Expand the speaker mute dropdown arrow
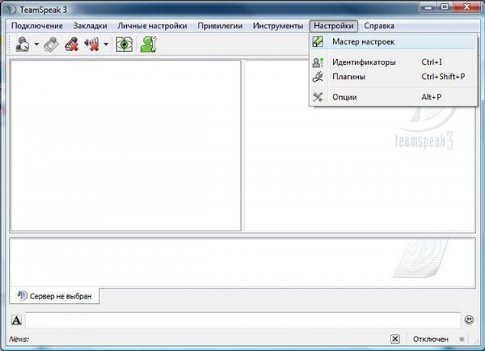The width and height of the screenshot is (485, 351). [x=106, y=45]
